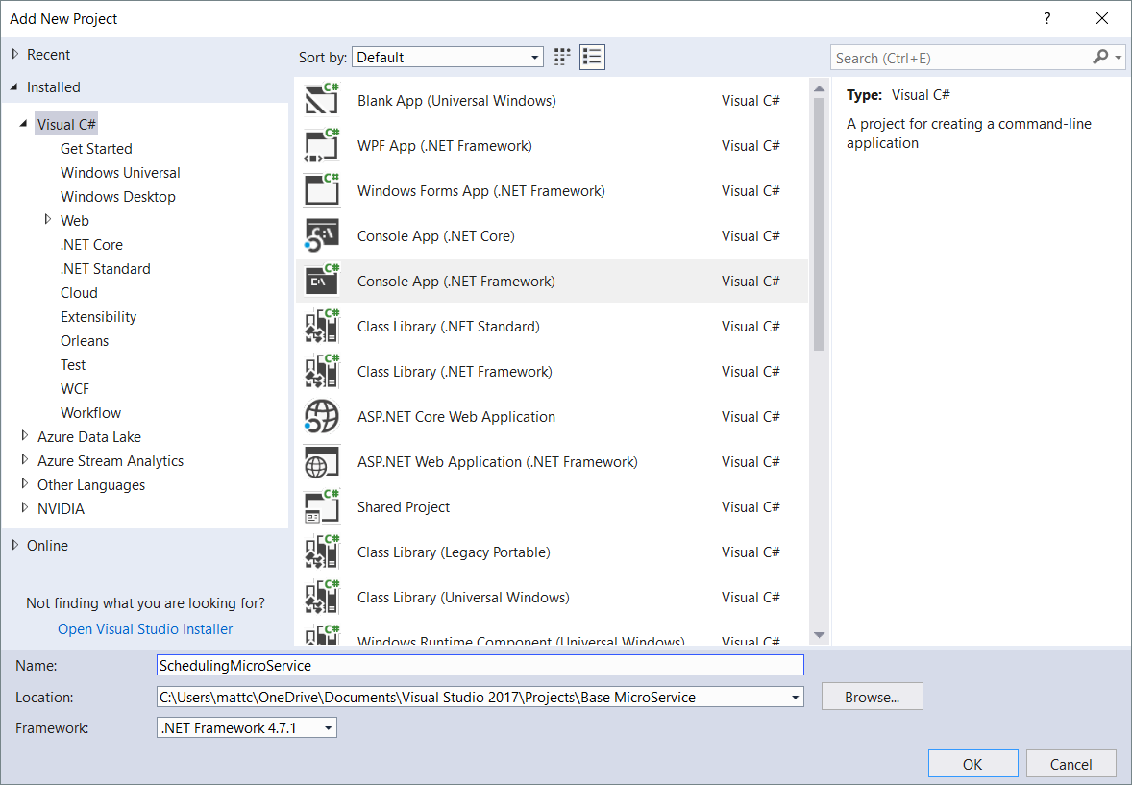Viewport: 1132px width, 785px height.
Task: Click the Blank App (Universal Windows) template icon
Action: (x=321, y=100)
